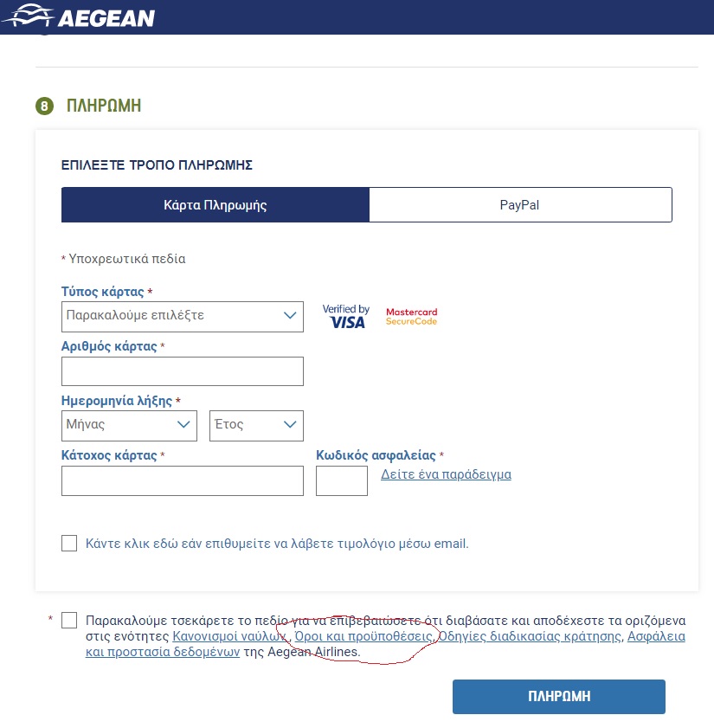The height and width of the screenshot is (728, 714).
Task: Click the green step 8 circle icon
Action: pos(44,106)
